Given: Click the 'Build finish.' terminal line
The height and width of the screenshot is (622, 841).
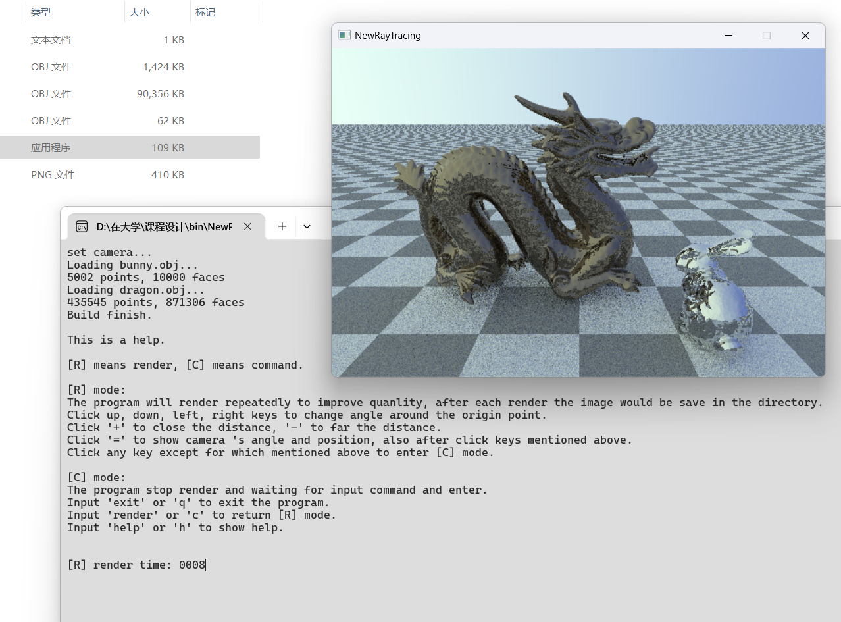Looking at the screenshot, I should click(x=110, y=315).
